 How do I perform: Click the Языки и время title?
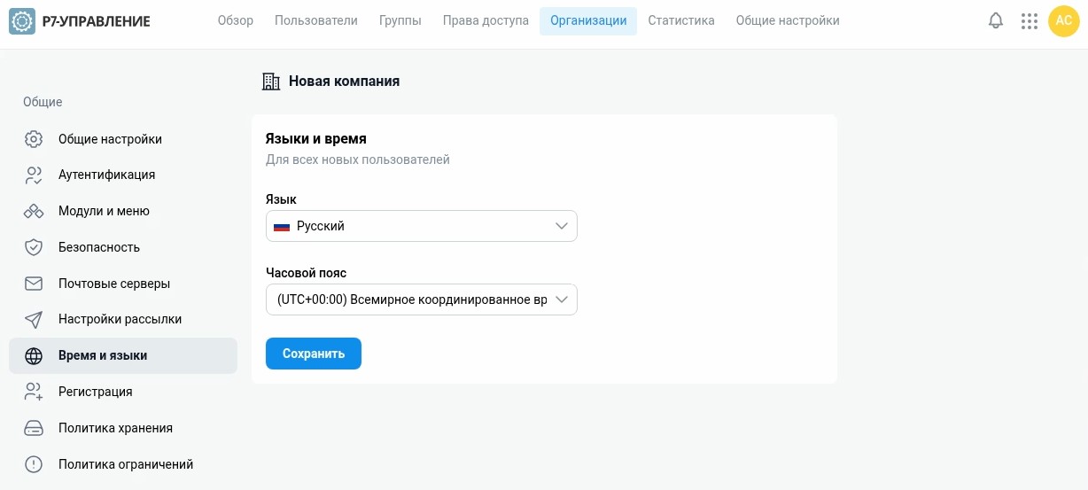tap(316, 139)
